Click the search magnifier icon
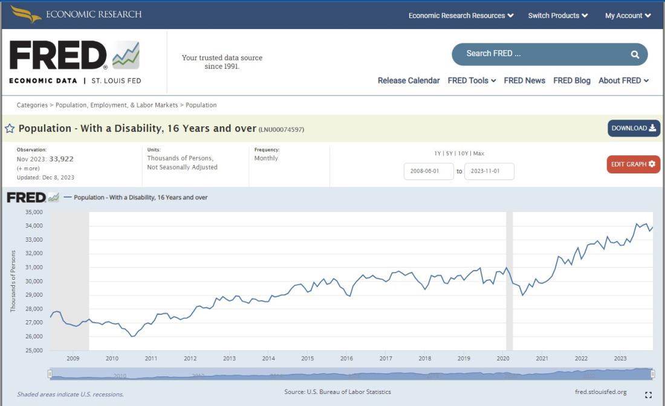Screen dimensions: 665x406 coord(634,54)
